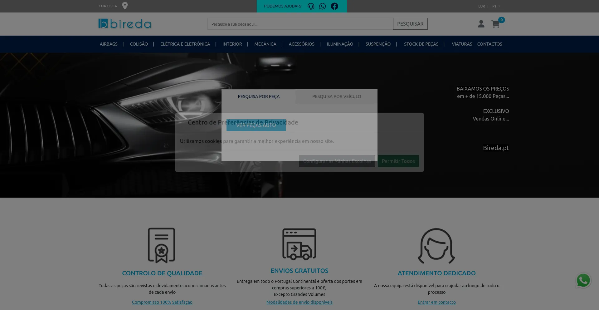Expand the PT language dropdown
599x310 pixels.
496,6
